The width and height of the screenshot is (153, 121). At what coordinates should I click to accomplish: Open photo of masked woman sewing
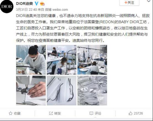[31, 60]
